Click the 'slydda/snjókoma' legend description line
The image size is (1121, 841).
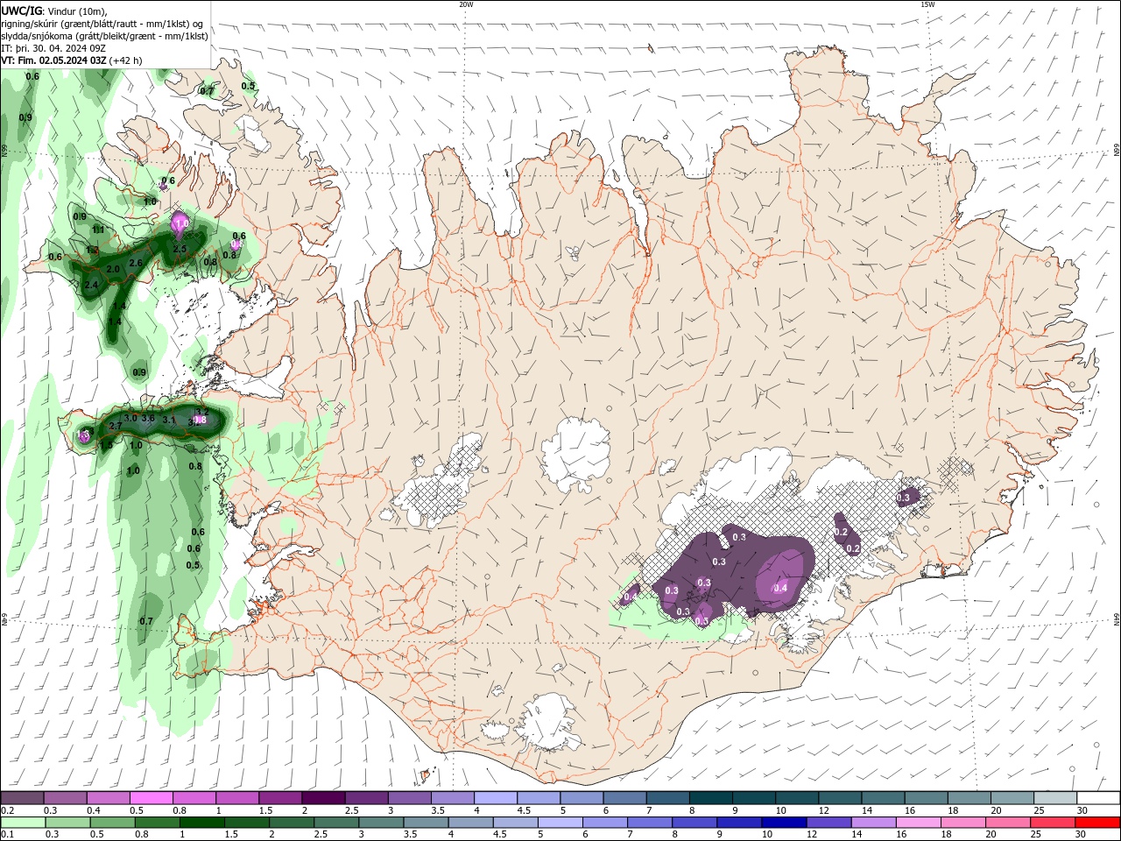click(105, 36)
